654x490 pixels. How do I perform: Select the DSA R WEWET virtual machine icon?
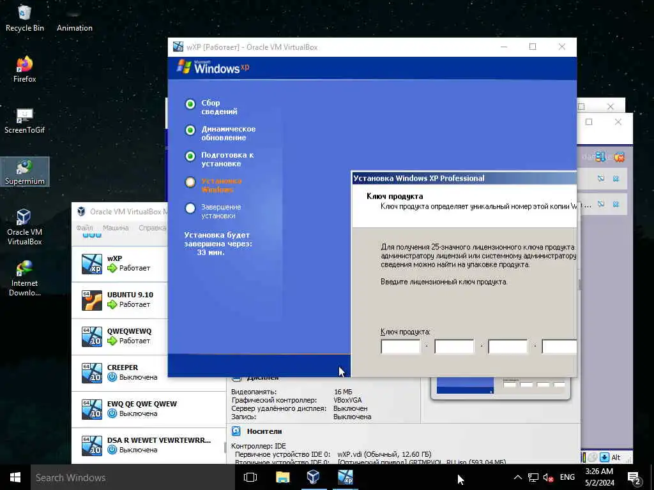[x=92, y=445]
